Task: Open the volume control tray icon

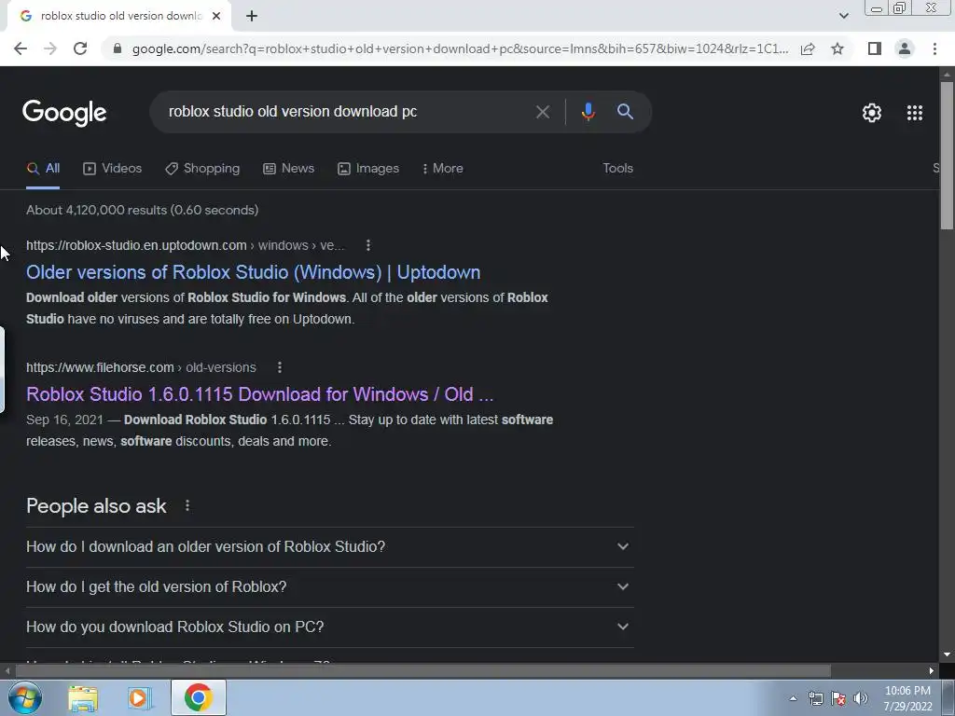Action: point(861,699)
